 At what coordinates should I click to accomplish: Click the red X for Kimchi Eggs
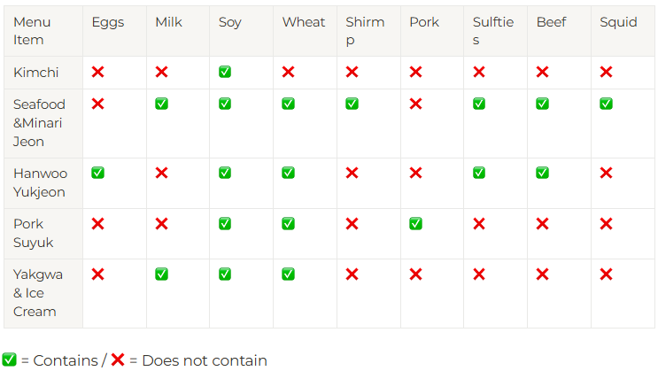97,72
